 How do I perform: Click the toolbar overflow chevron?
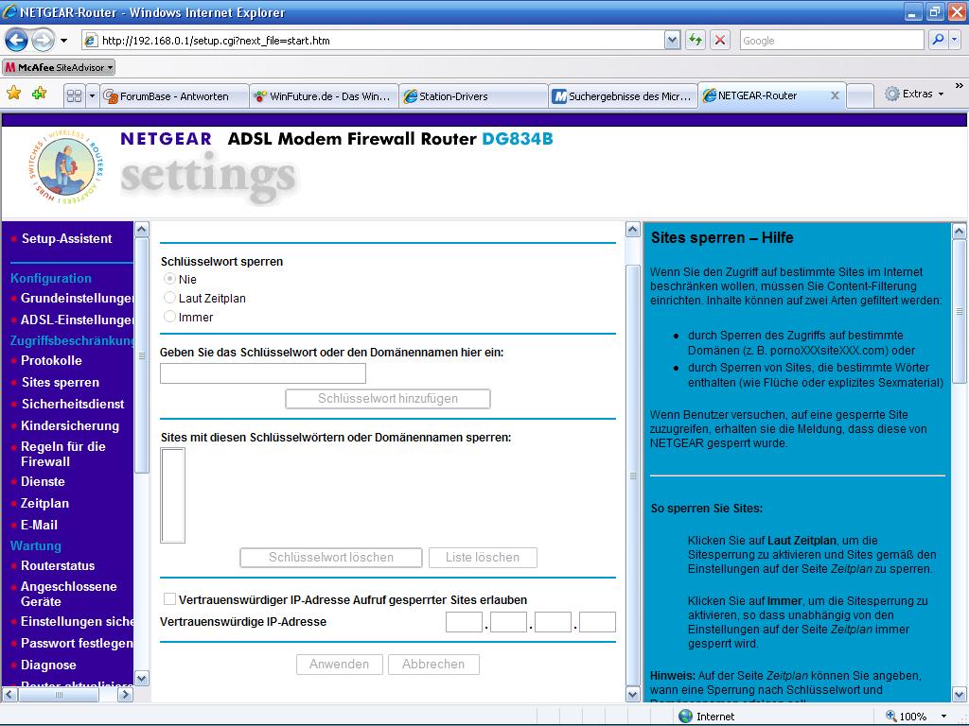(x=960, y=86)
